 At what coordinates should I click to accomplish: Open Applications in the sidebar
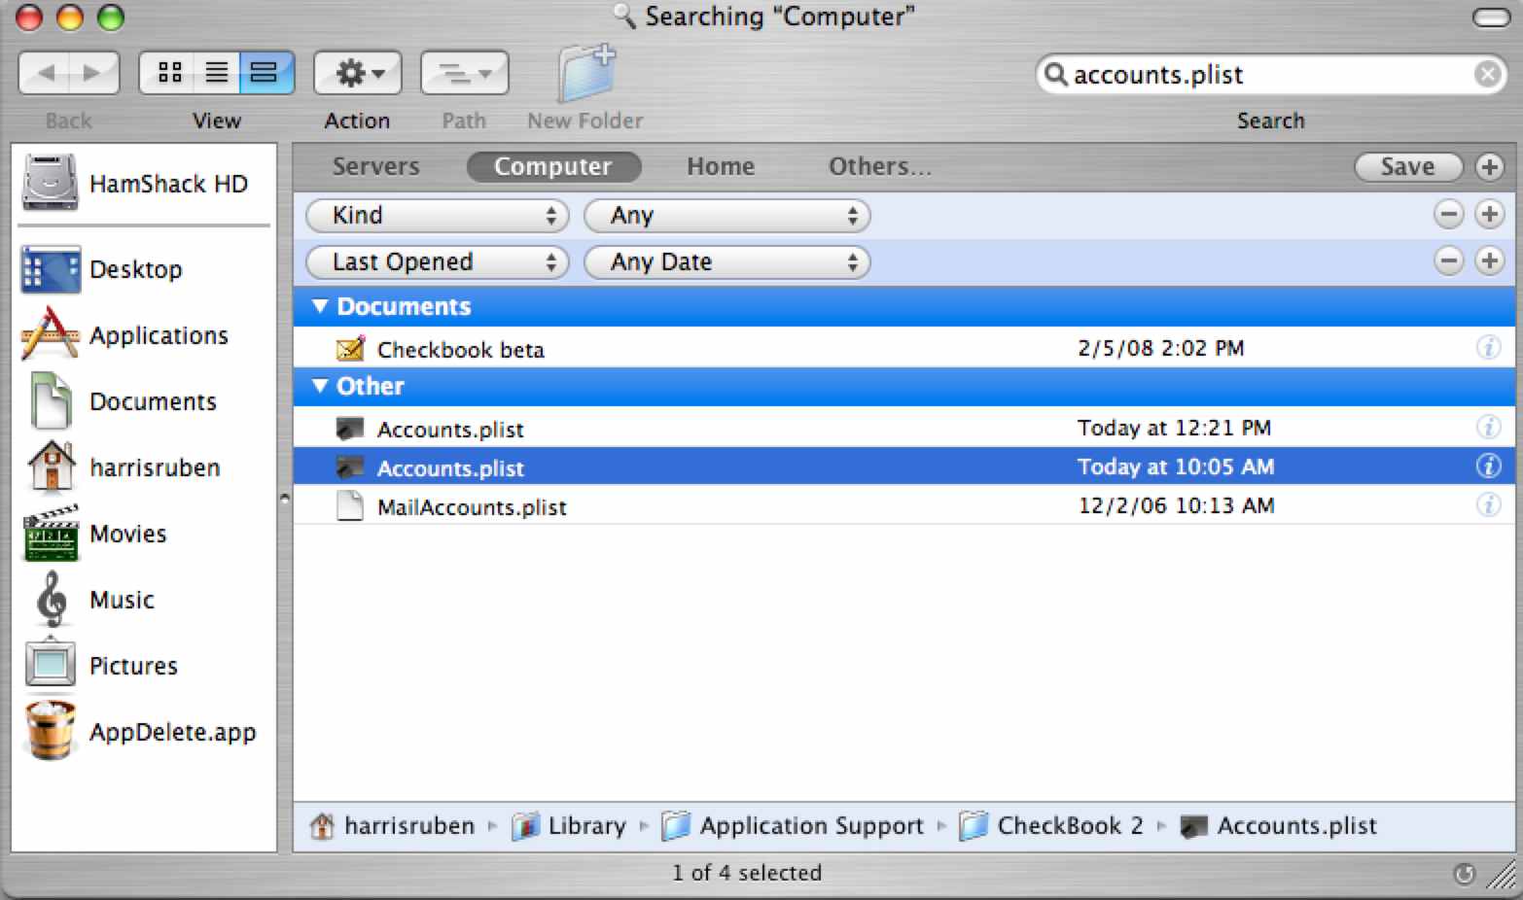(x=143, y=335)
